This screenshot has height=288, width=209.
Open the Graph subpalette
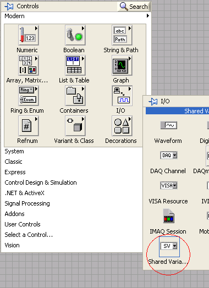tap(122, 65)
